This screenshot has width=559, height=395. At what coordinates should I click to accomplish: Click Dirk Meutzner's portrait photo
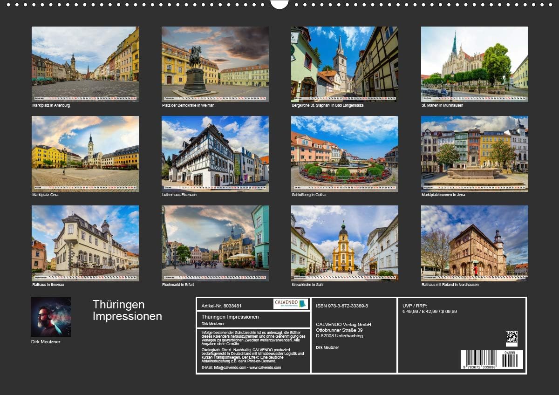click(51, 317)
